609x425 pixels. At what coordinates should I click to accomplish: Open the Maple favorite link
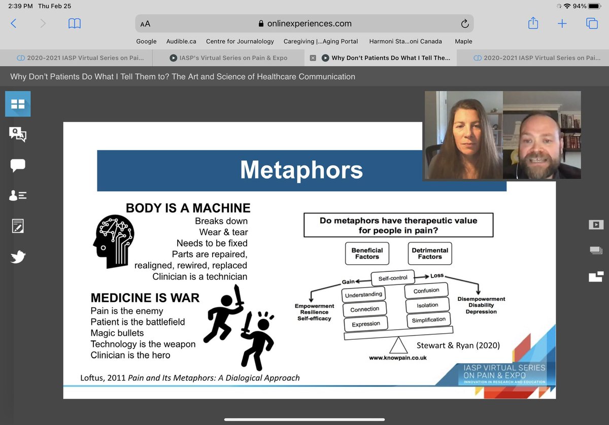click(x=463, y=41)
